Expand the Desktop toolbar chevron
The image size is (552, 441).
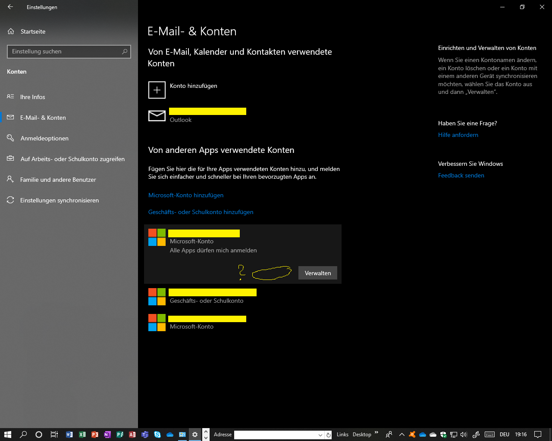tap(376, 433)
